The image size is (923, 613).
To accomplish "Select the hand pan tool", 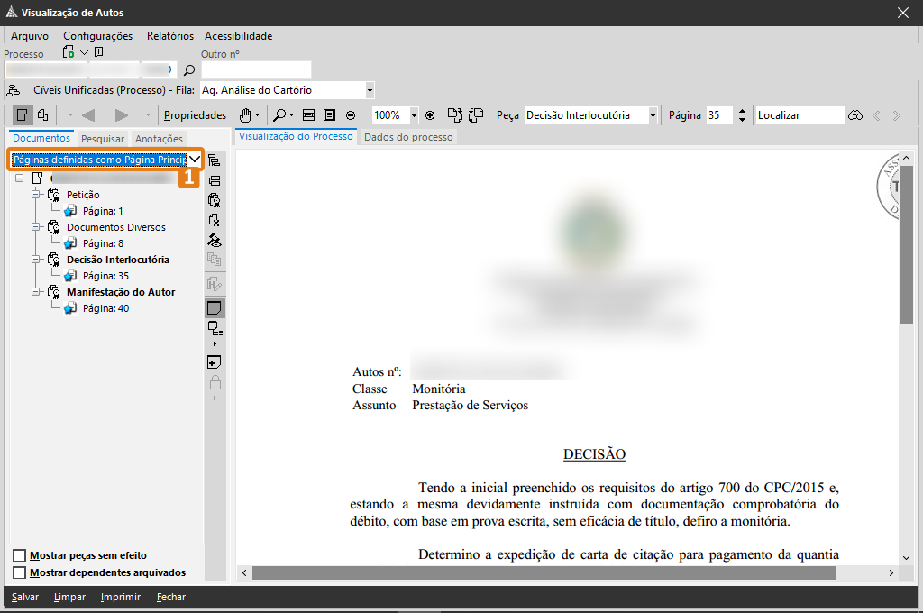I will (244, 115).
